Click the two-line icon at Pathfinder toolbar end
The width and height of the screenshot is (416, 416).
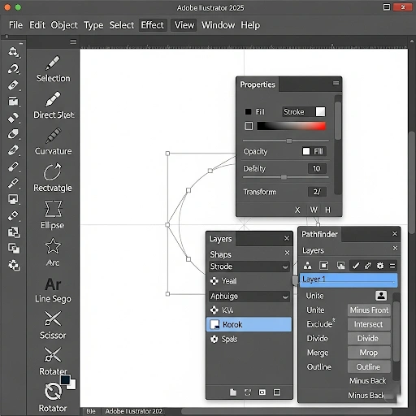tap(392, 266)
